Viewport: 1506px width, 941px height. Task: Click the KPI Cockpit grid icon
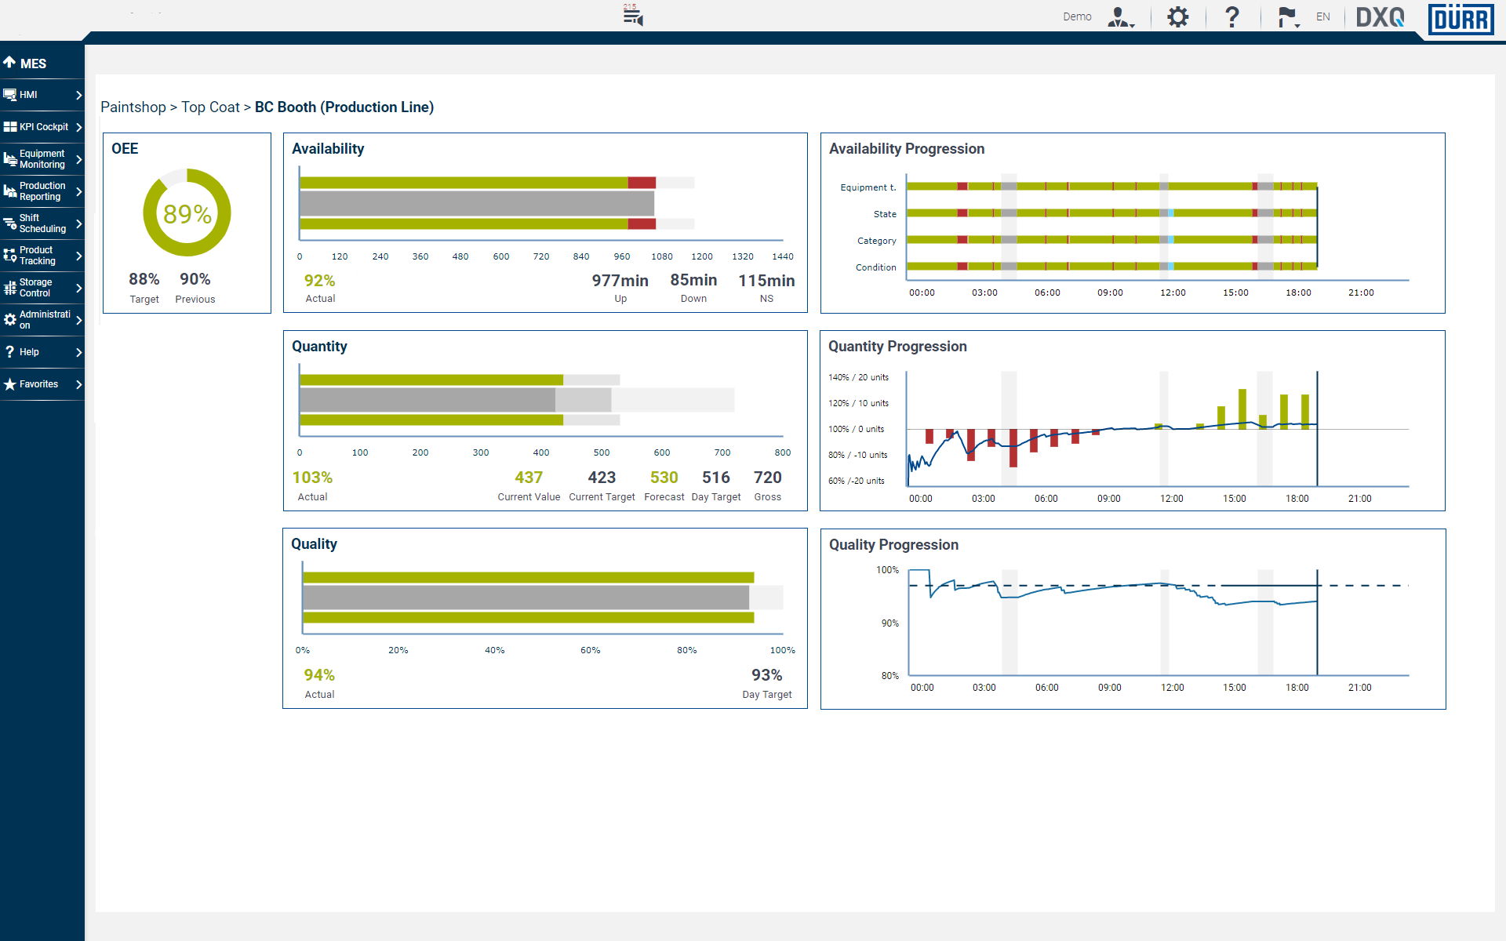click(9, 126)
